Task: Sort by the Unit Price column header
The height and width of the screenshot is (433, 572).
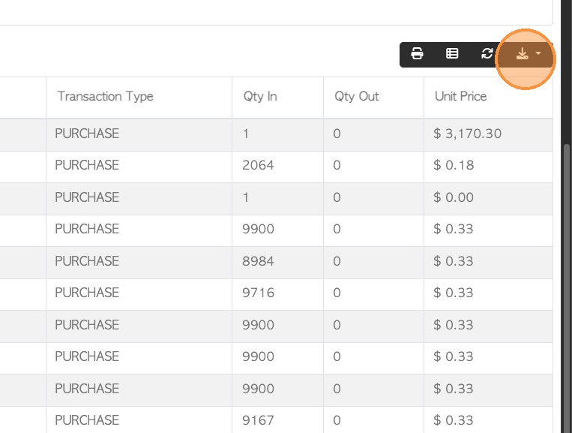Action: point(460,96)
